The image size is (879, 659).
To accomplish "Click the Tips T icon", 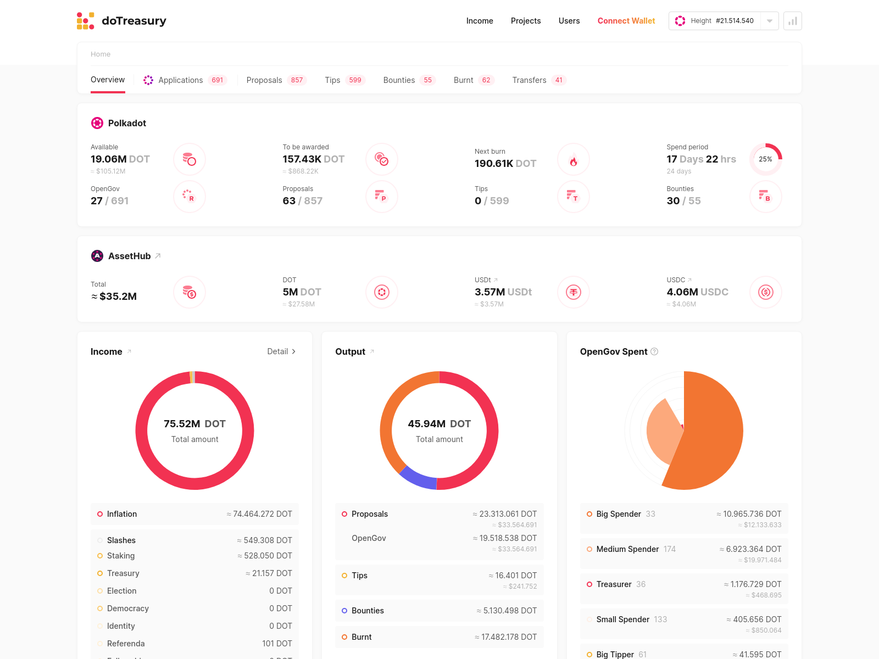I will click(x=574, y=197).
